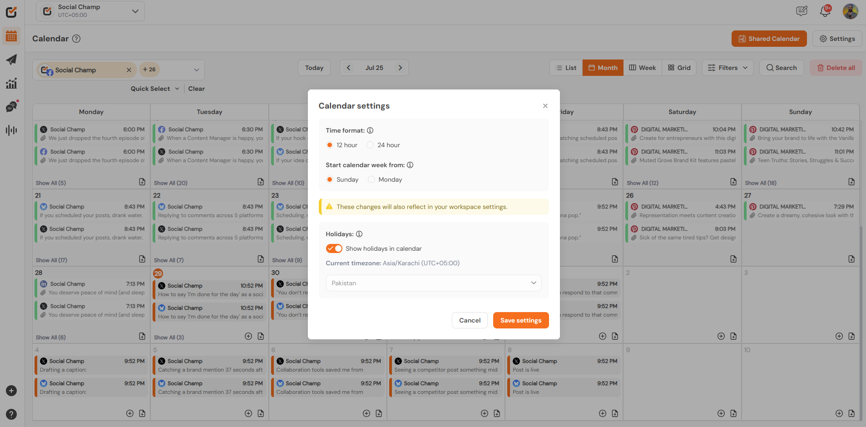
Task: Open the Analytics chart sidebar icon
Action: 11,83
